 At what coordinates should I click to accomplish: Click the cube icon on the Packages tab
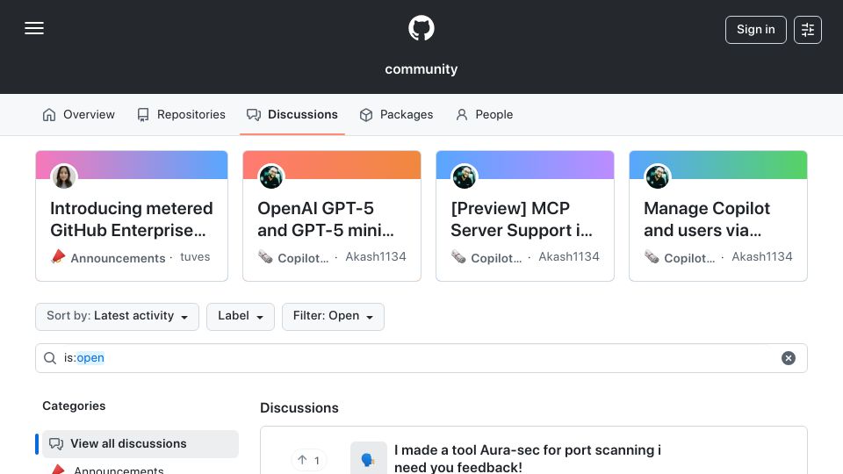(x=366, y=114)
